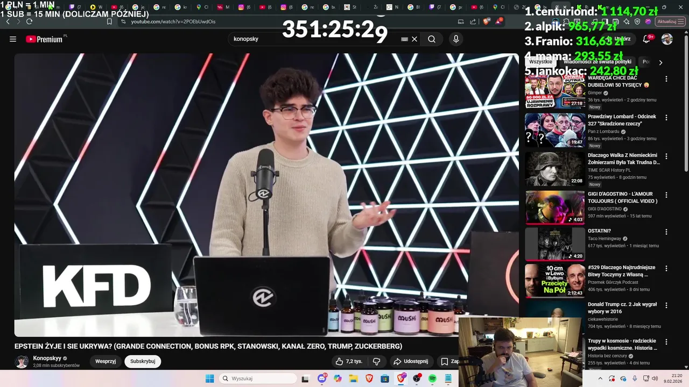Open Task View on taskbar
Screen dimensions: 689x387
pyautogui.click(x=305, y=378)
